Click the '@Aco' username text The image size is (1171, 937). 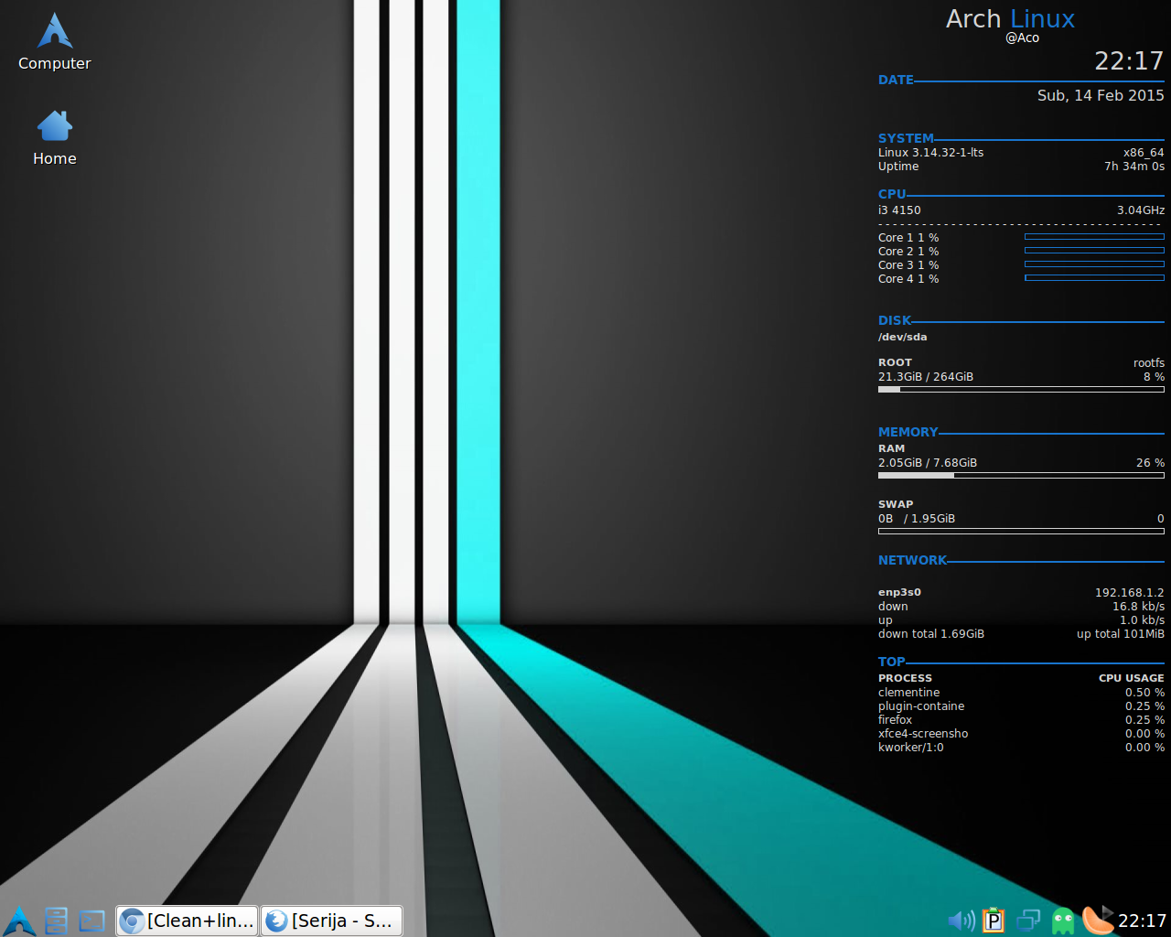click(x=1022, y=38)
